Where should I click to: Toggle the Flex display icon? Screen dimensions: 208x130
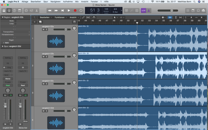(x=88, y=17)
